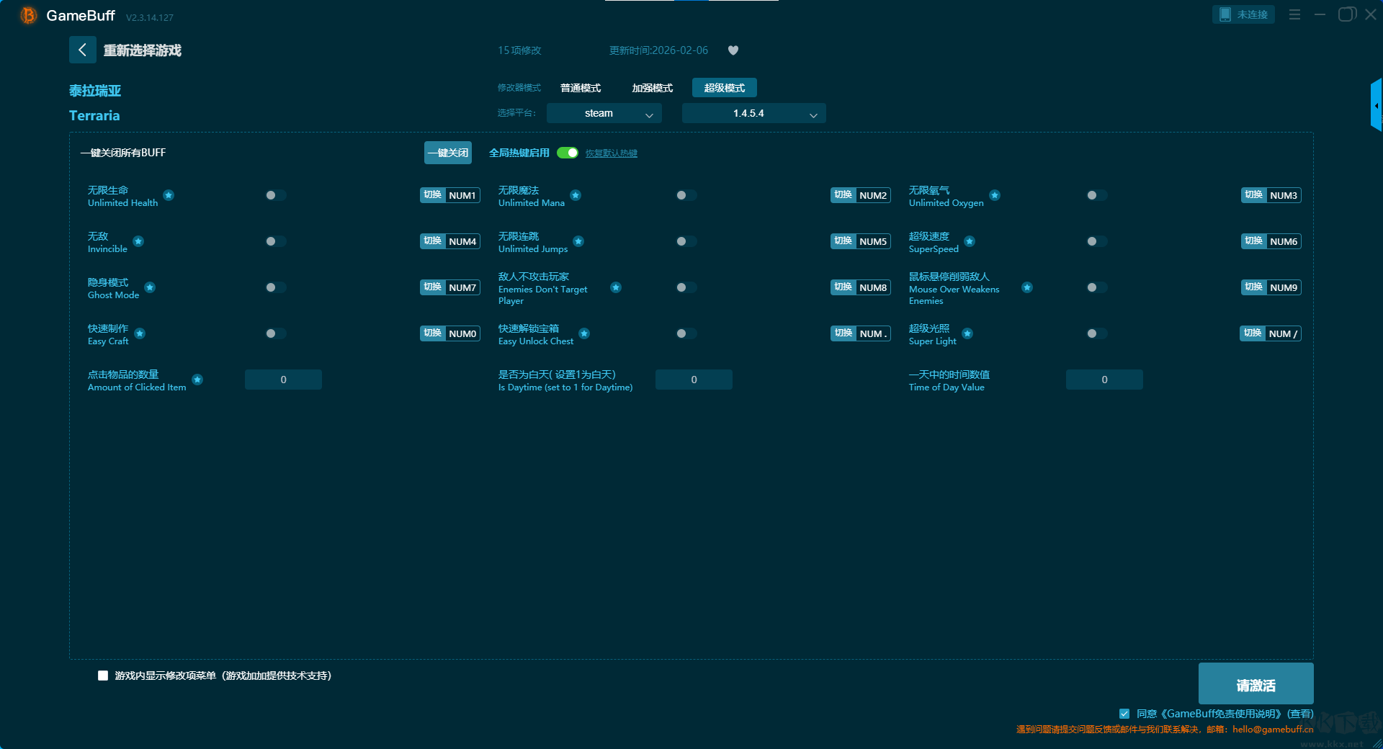Open the steam platform dropdown

click(x=604, y=113)
